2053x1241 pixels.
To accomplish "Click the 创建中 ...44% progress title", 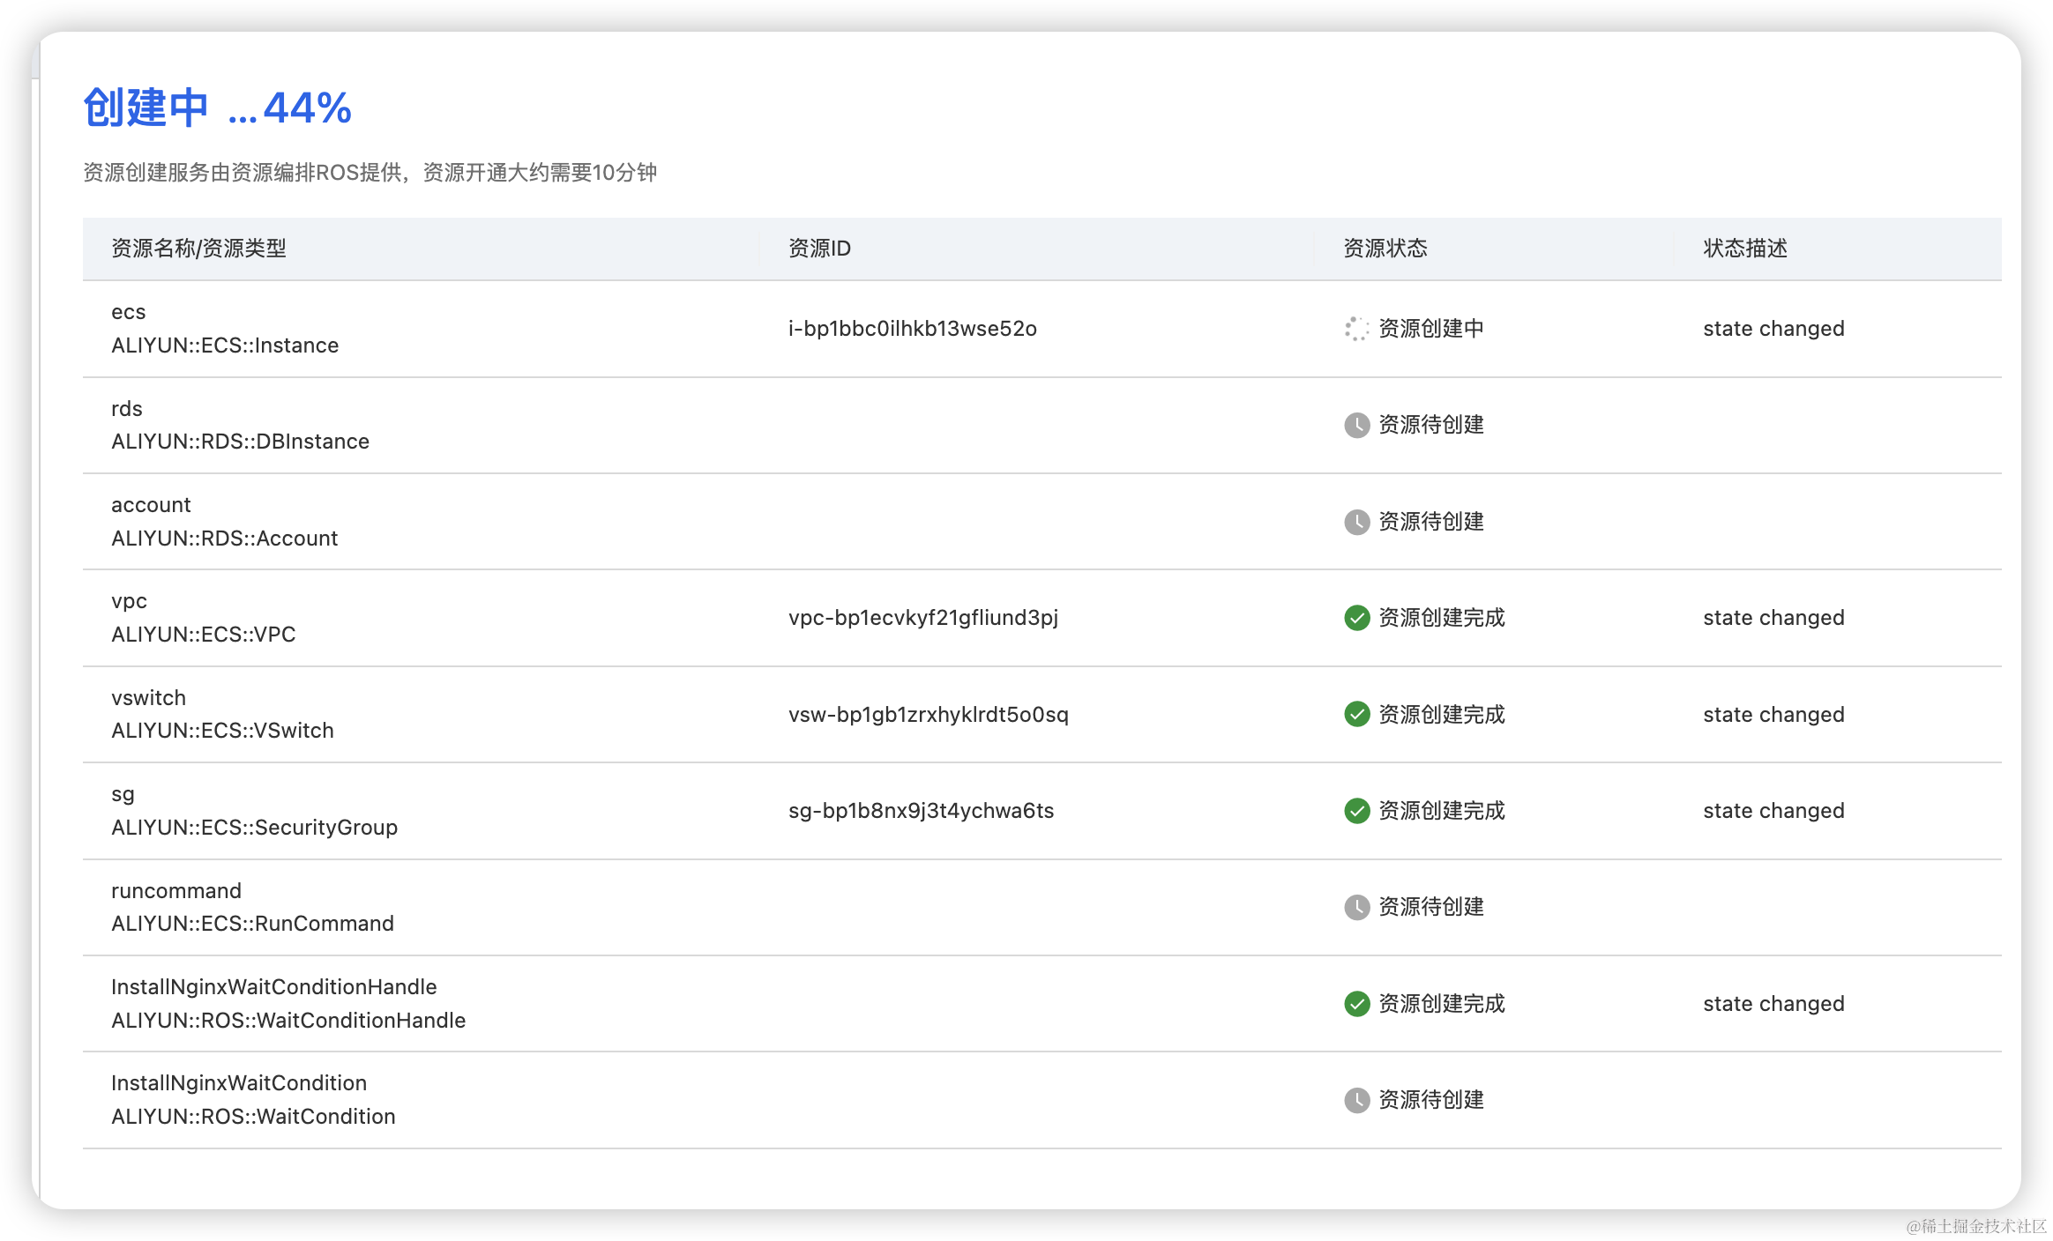I will tap(218, 108).
